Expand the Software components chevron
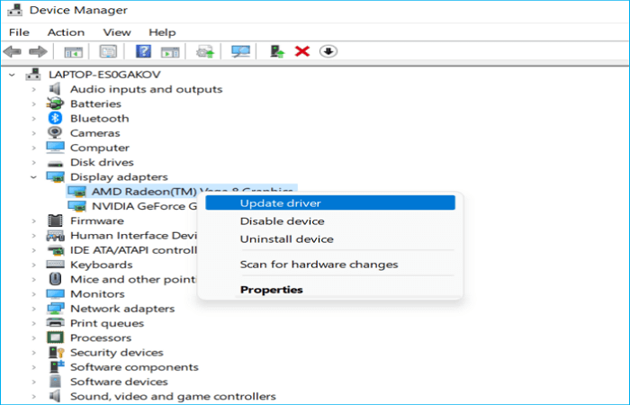The height and width of the screenshot is (405, 630). click(x=34, y=367)
